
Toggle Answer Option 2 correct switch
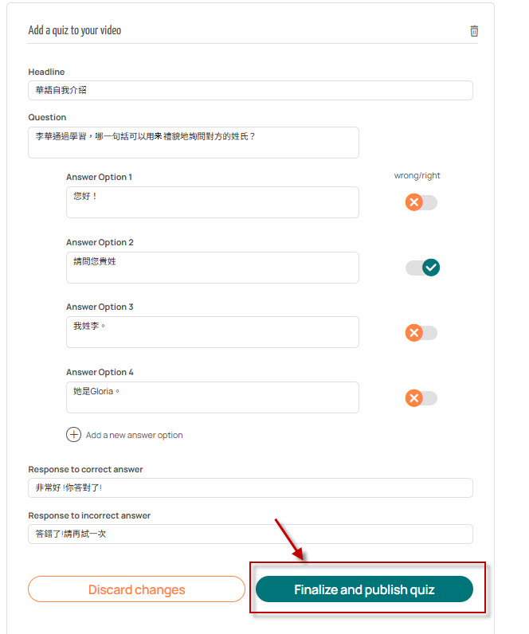coord(421,268)
